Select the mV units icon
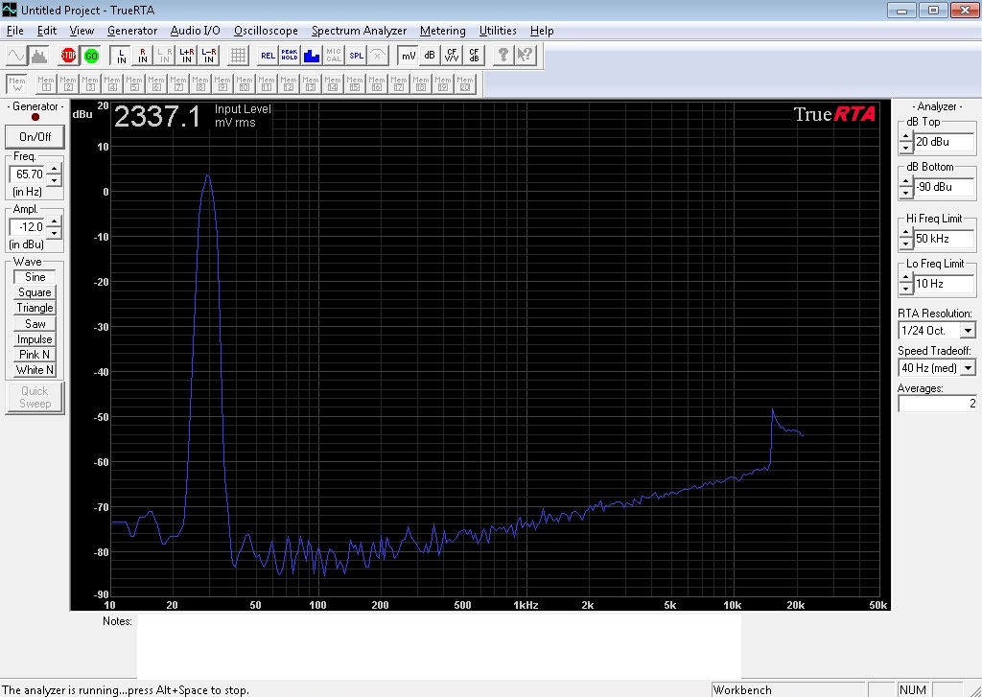 [x=409, y=56]
